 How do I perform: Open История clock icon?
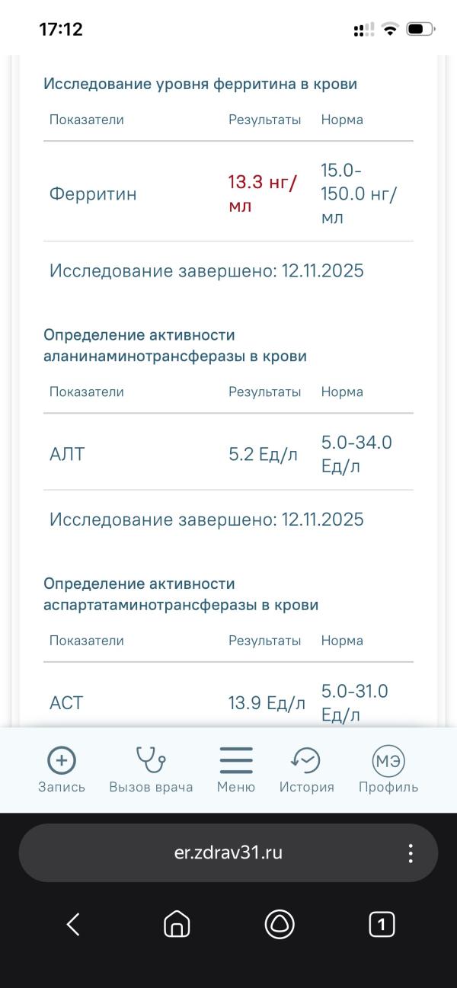(306, 760)
